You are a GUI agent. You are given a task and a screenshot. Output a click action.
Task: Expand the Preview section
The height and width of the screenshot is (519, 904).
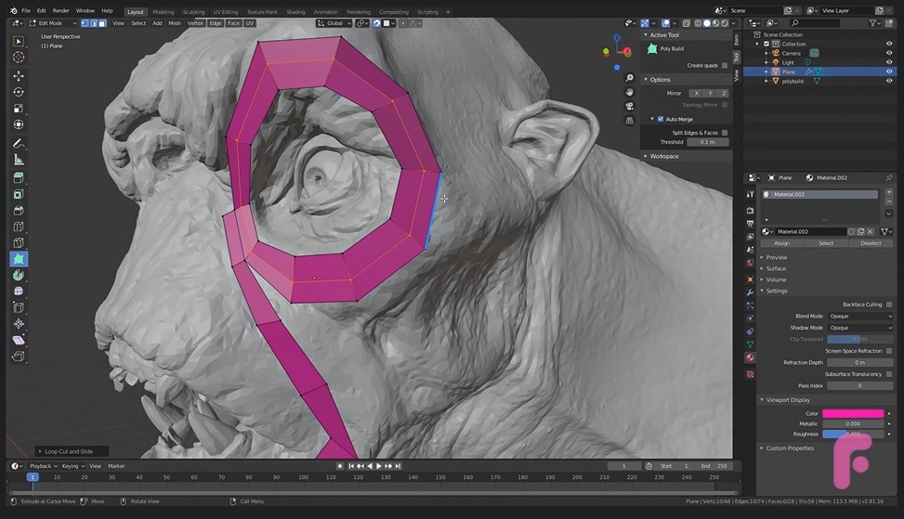(776, 257)
